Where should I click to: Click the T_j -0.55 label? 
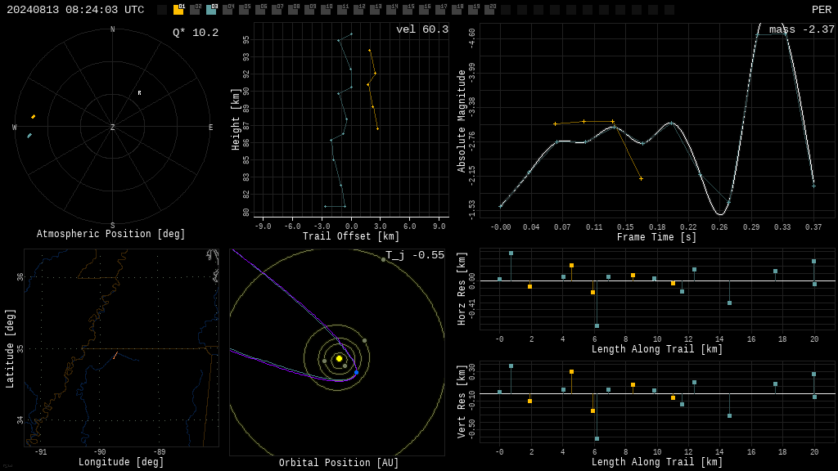[415, 255]
